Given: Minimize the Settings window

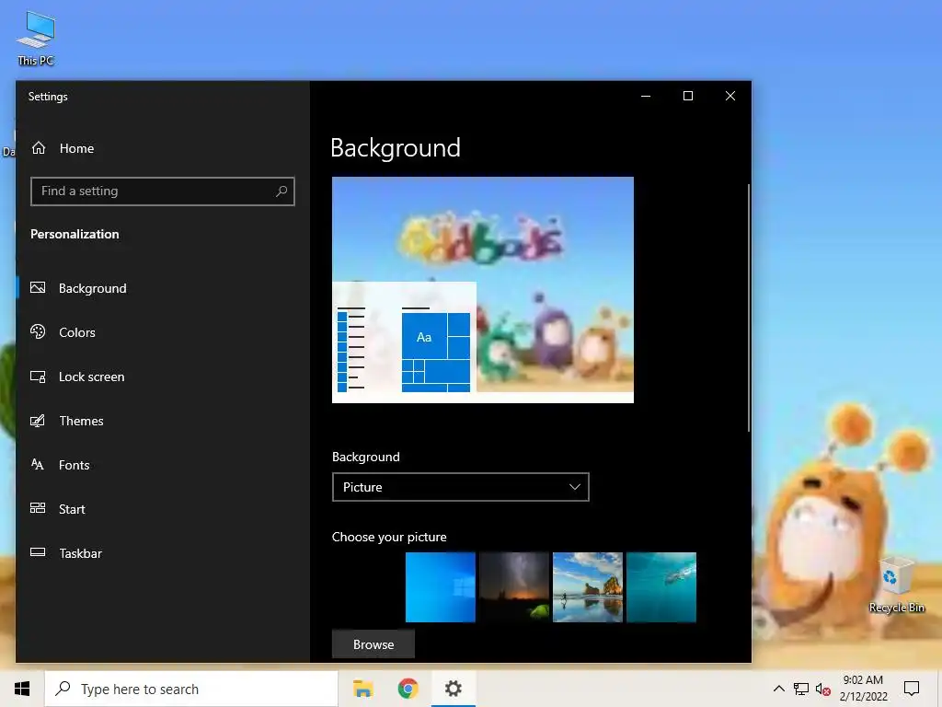Looking at the screenshot, I should click(646, 96).
